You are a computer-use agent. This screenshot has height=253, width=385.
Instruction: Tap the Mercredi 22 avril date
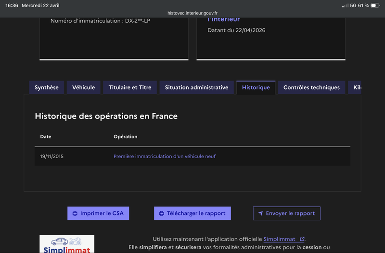click(40, 5)
